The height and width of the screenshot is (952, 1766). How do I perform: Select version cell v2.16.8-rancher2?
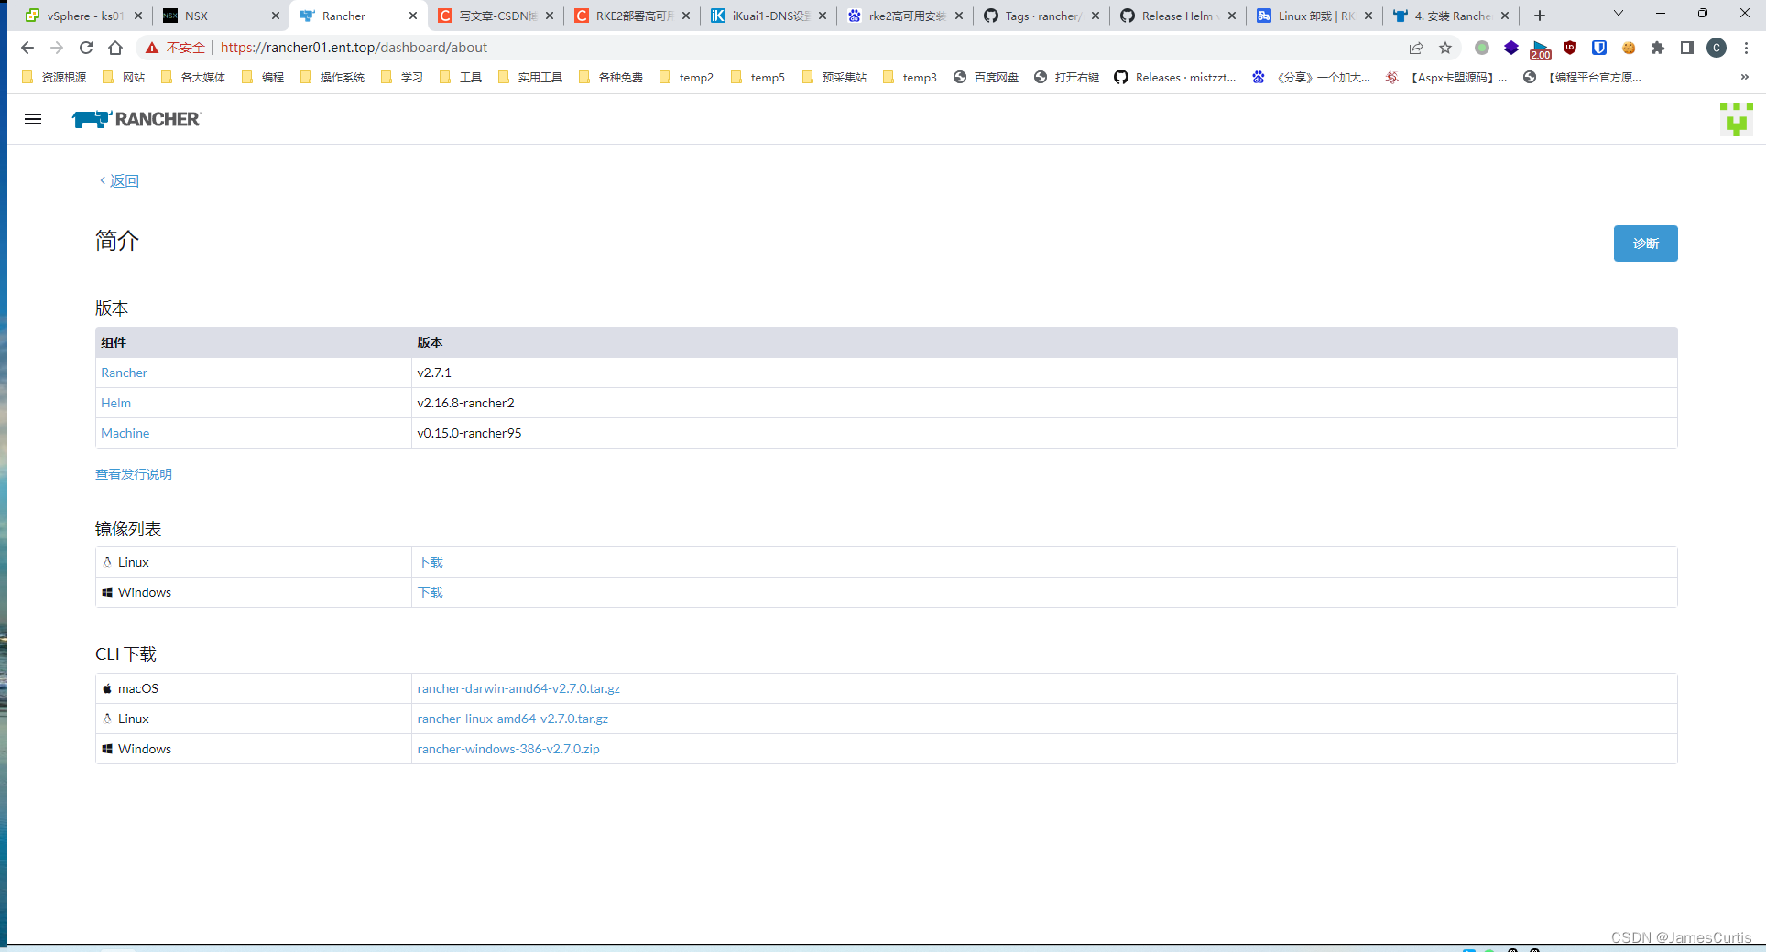(1044, 403)
